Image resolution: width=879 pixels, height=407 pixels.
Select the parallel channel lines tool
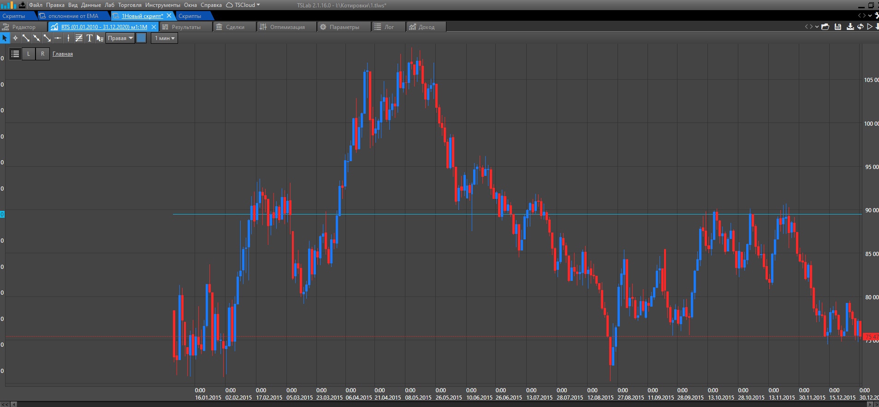coord(79,38)
